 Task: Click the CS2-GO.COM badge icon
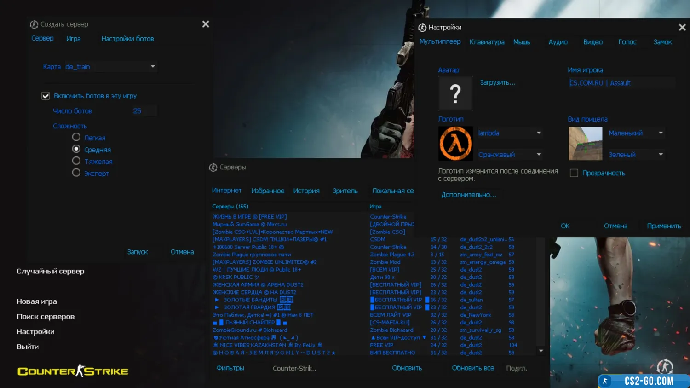(x=605, y=381)
